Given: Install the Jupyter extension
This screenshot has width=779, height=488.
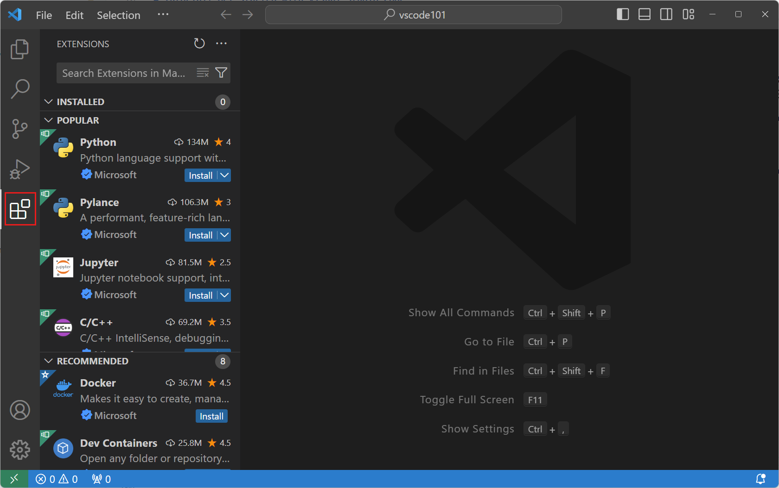Looking at the screenshot, I should click(x=200, y=295).
